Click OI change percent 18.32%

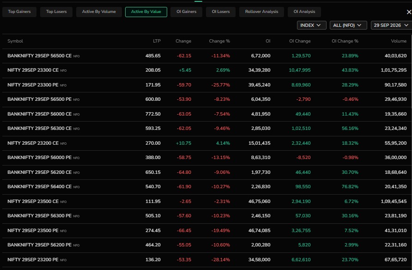350,143
